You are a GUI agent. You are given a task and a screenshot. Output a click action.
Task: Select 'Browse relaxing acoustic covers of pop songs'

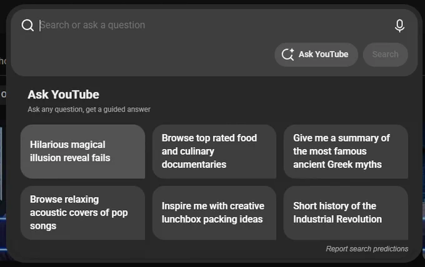82,213
